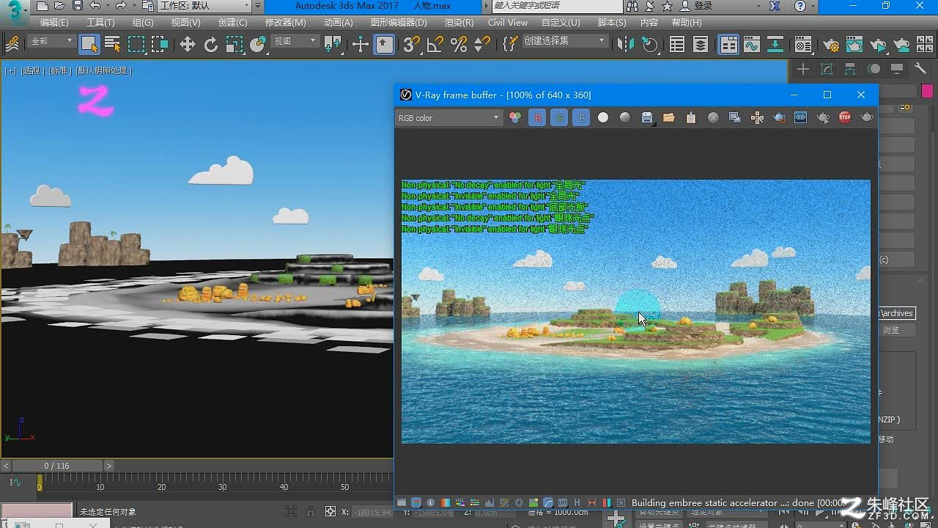Image resolution: width=938 pixels, height=528 pixels.
Task: Toggle blue channel in V-Ray buffer
Action: (581, 117)
